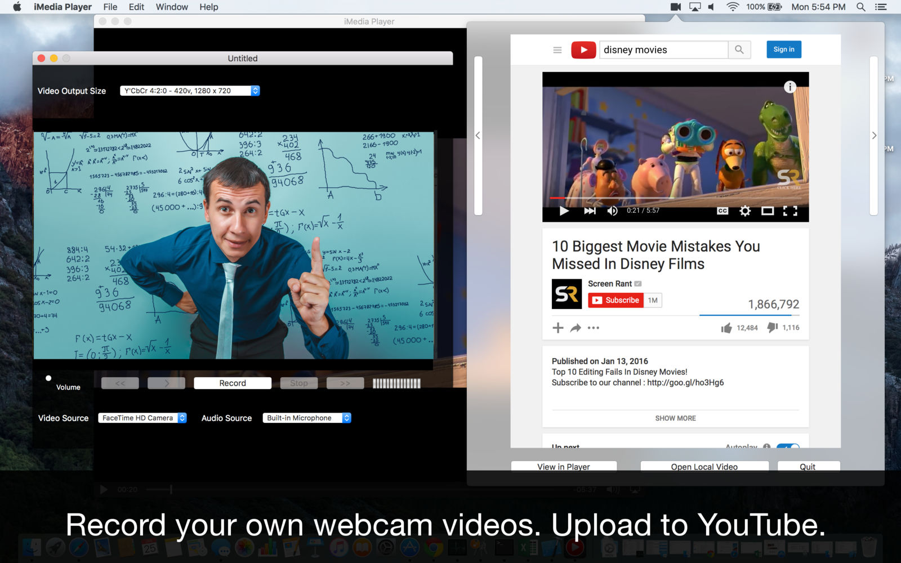Adjust the Volume slider knob
The width and height of the screenshot is (901, 563).
(x=48, y=378)
